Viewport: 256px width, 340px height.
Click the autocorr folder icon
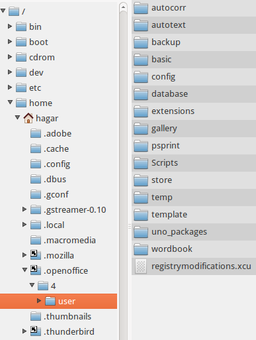tap(141, 8)
